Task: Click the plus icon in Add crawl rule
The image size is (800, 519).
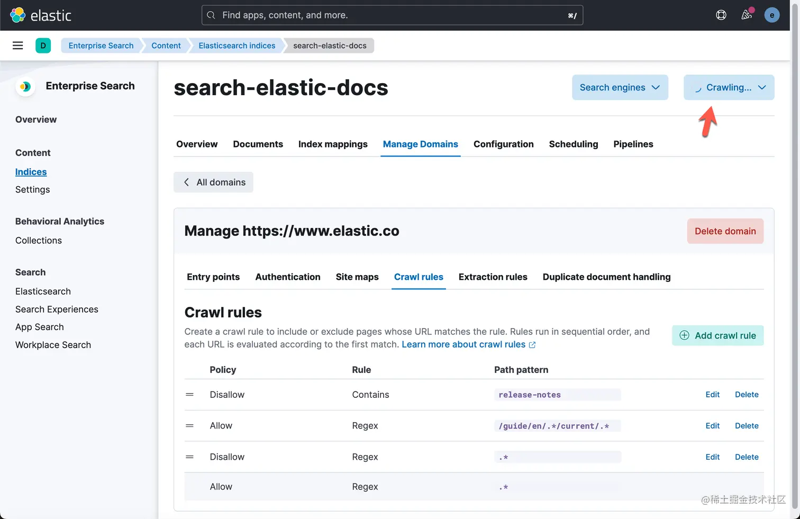Action: (x=684, y=335)
